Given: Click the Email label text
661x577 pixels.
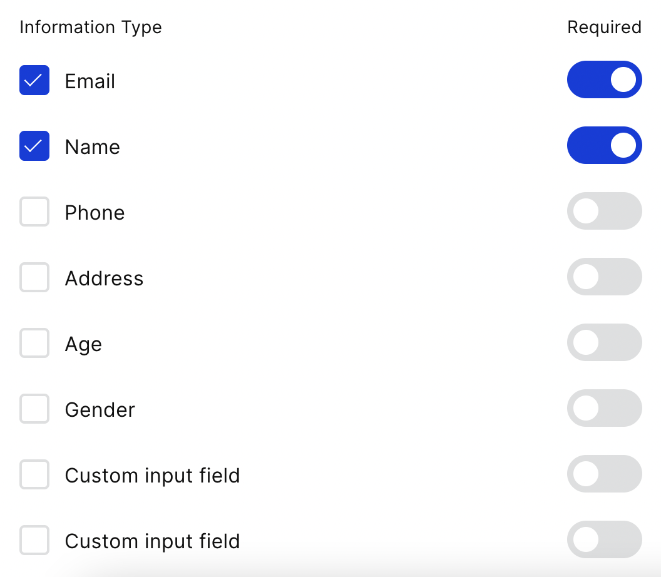Looking at the screenshot, I should tap(90, 81).
